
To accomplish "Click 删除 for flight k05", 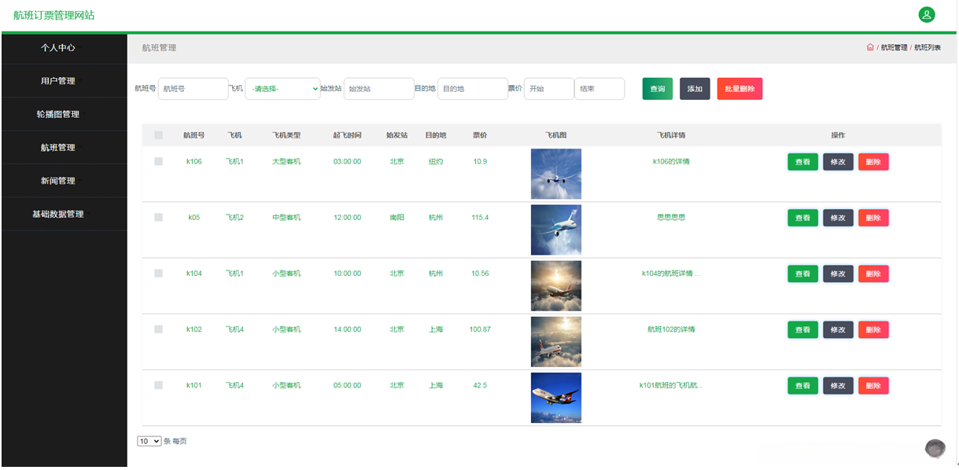I will [873, 218].
